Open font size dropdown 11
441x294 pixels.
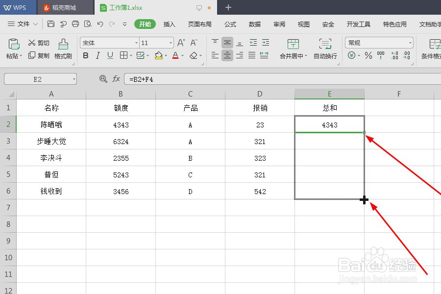[171, 43]
